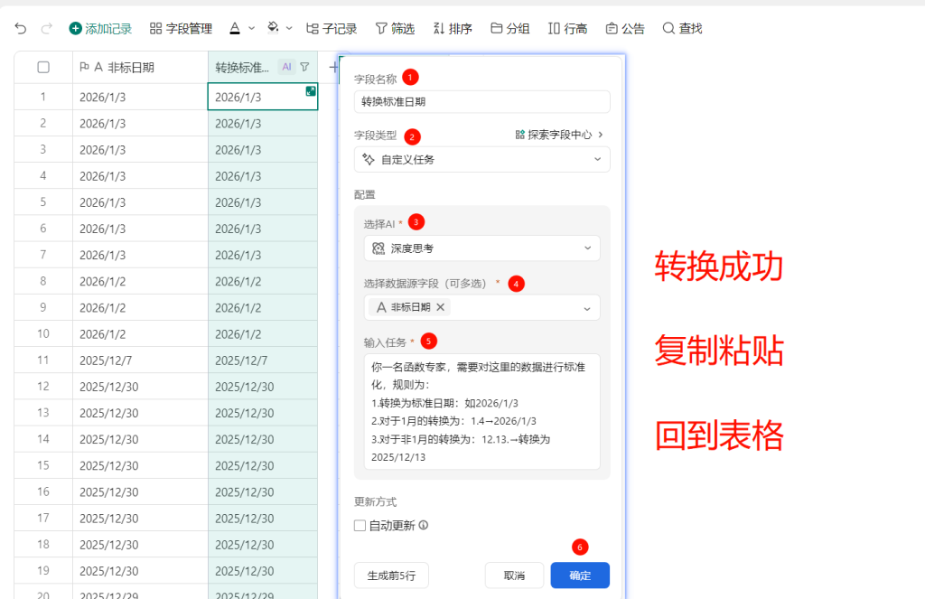
Task: Add a new record with 添加记录
Action: [100, 28]
